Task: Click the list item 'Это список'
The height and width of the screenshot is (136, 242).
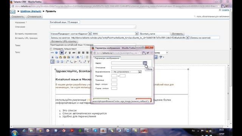Action: point(70,110)
